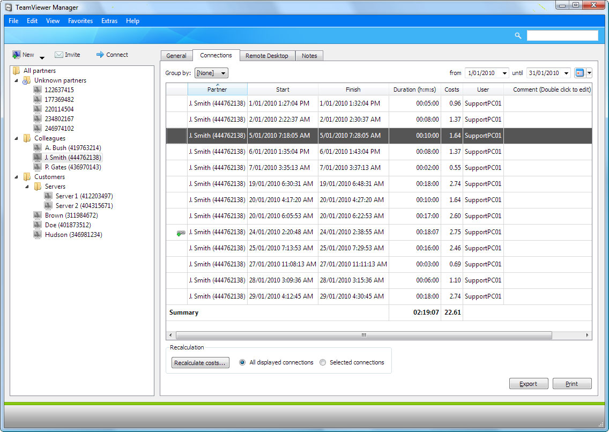The width and height of the screenshot is (609, 432).
Task: Click the horizontal scrollbar thumb
Action: (363, 335)
